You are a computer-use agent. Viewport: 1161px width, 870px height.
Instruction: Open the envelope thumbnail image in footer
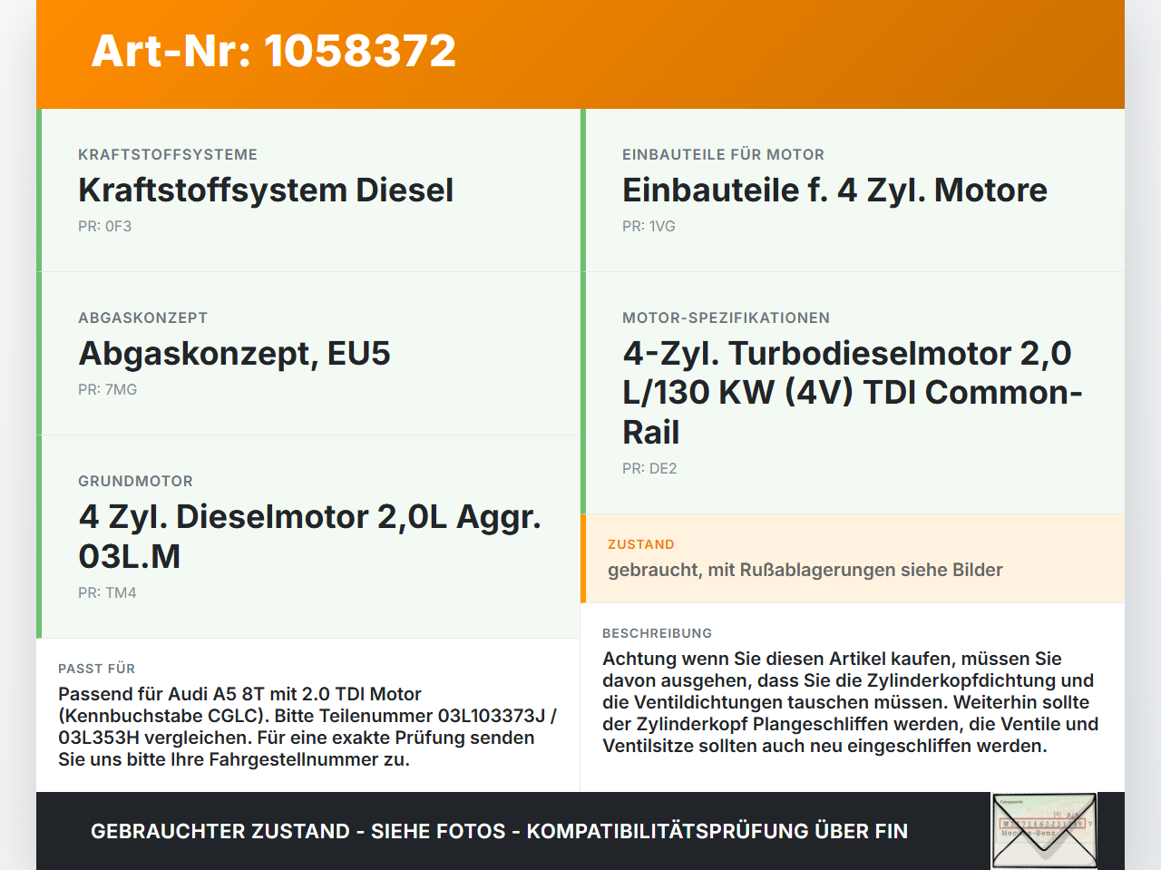(x=1044, y=831)
